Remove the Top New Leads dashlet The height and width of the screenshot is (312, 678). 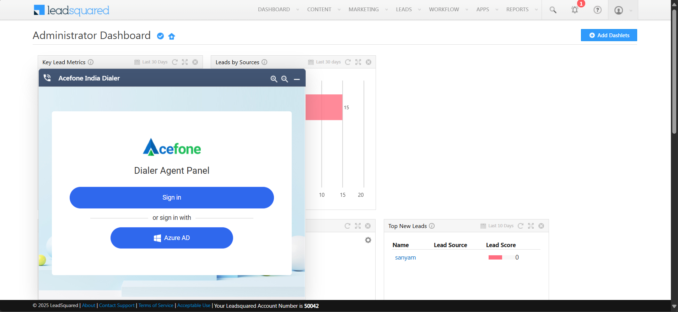(x=541, y=226)
